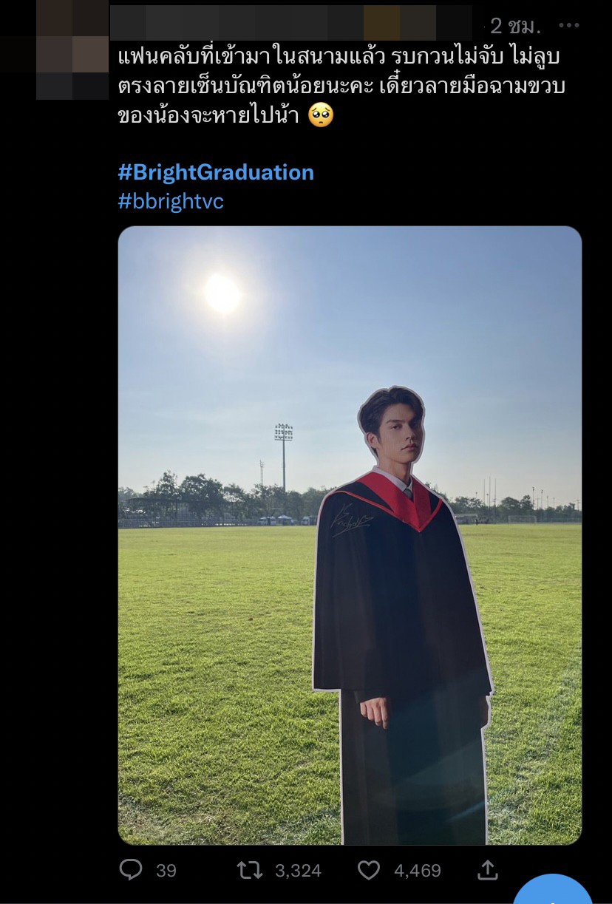Click the like count 4,469

[x=418, y=871]
